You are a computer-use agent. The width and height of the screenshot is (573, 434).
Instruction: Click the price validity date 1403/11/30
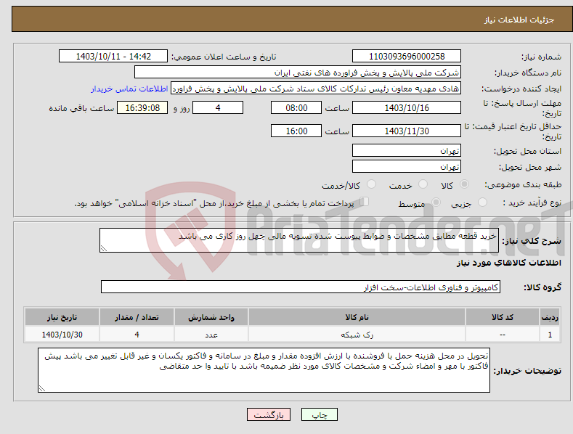[407, 131]
